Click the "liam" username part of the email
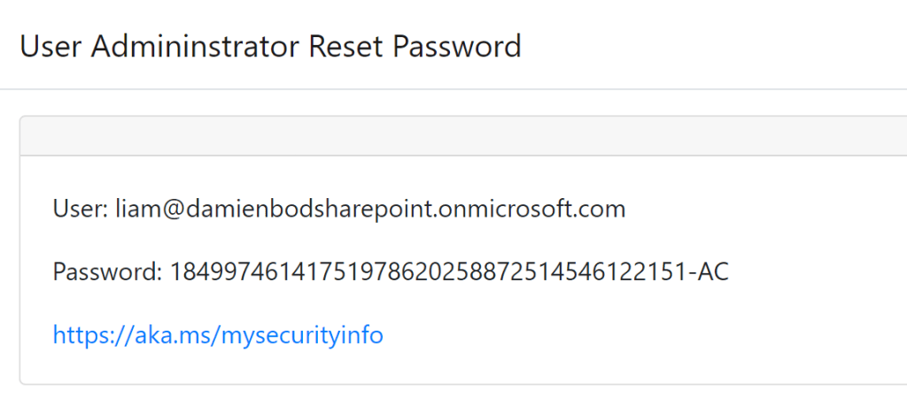Image resolution: width=907 pixels, height=397 pixels. coord(134,210)
